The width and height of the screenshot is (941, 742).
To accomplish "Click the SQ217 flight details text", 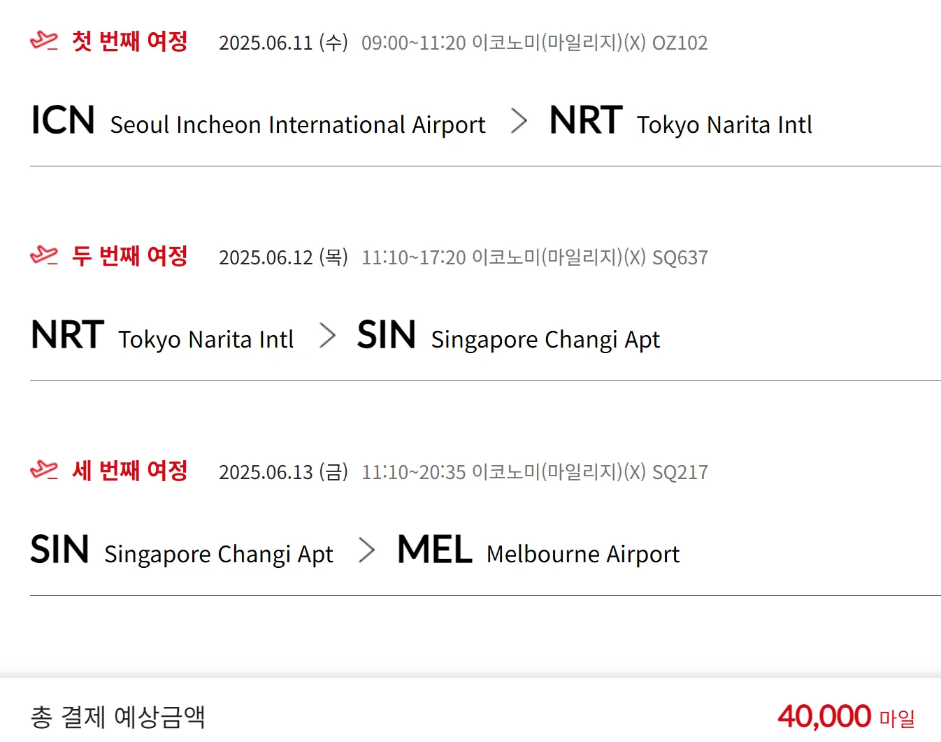I will [x=534, y=472].
